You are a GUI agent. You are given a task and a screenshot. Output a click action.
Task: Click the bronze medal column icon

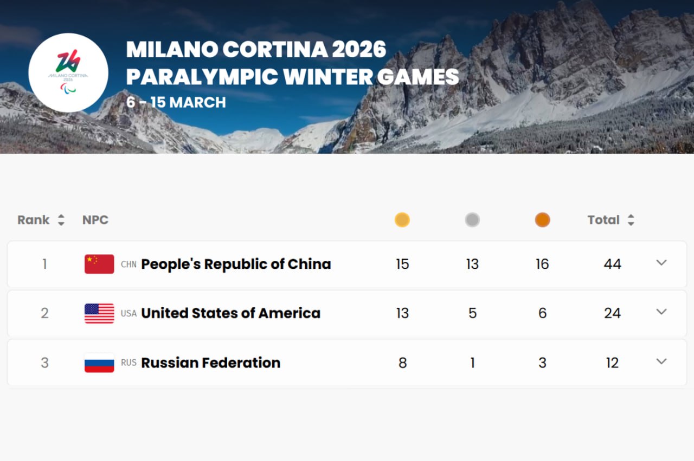(542, 220)
